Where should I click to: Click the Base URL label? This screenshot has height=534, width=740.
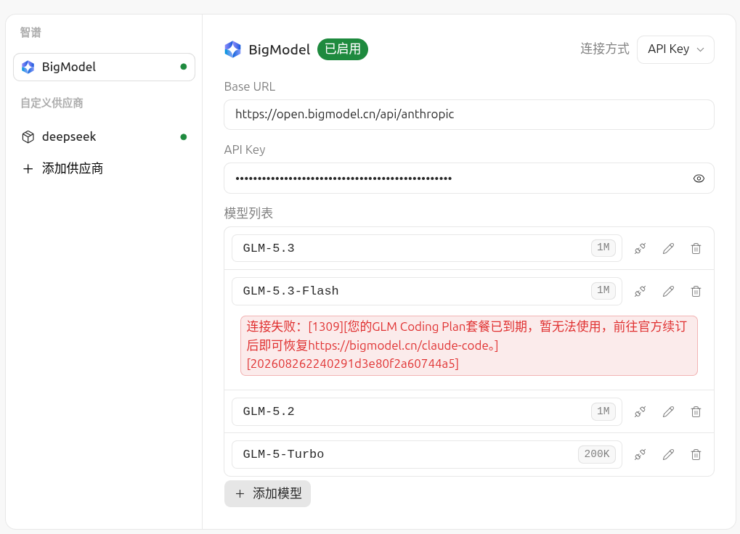click(250, 87)
